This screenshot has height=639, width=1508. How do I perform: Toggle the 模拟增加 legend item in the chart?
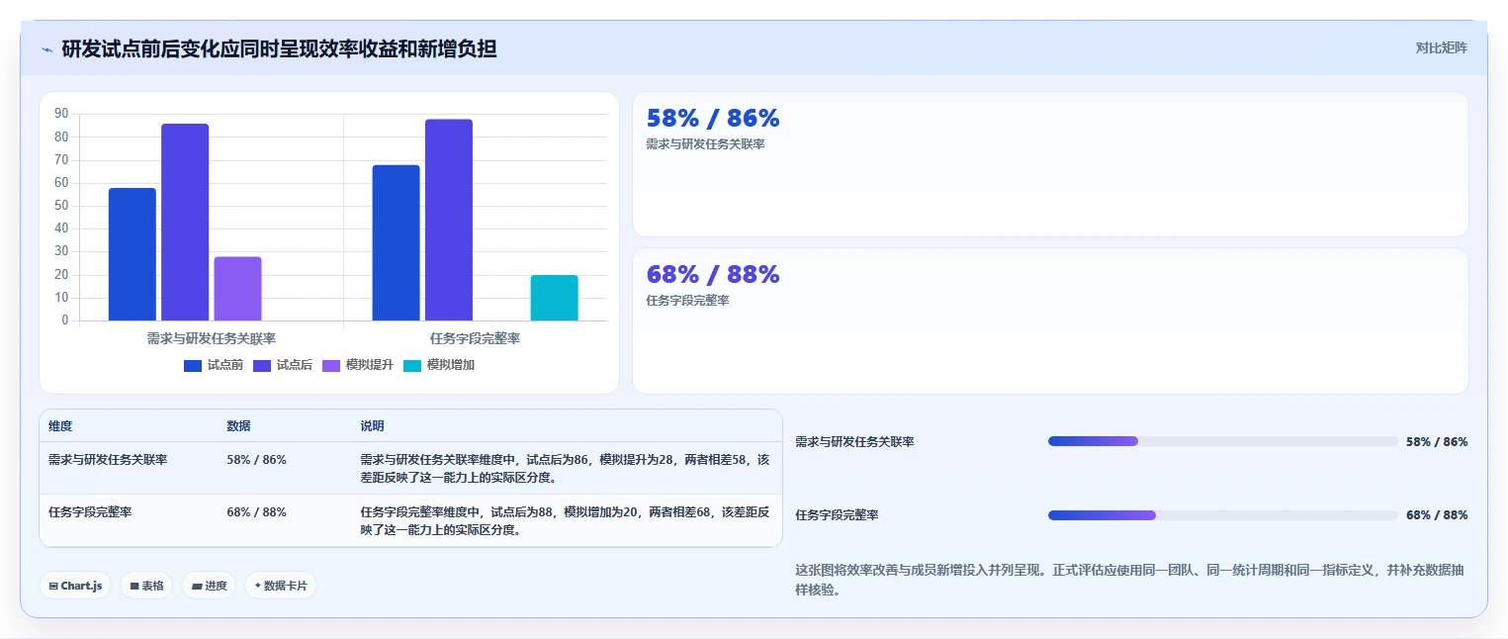pyautogui.click(x=439, y=365)
